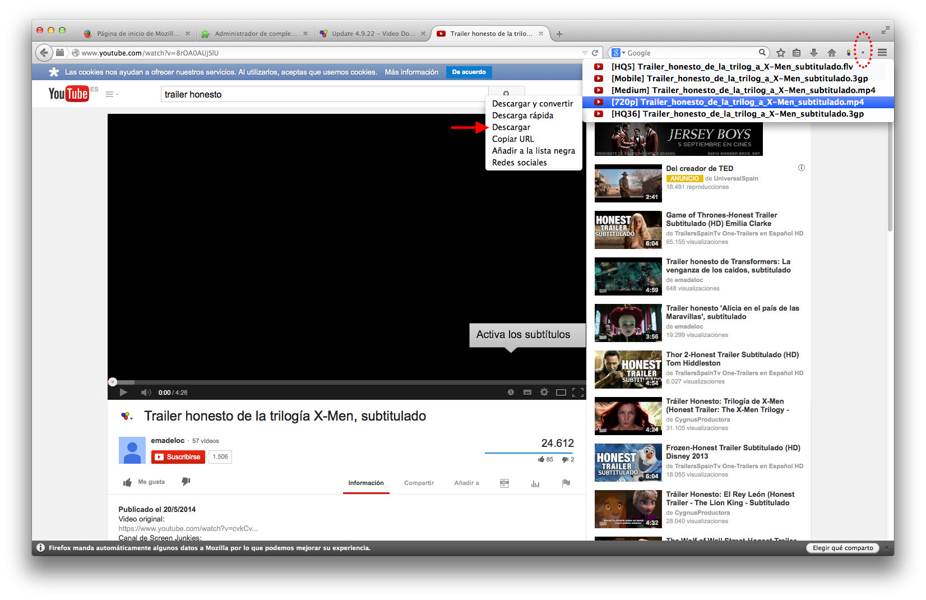926x600 pixels.
Task: Click the YouTube logo
Action: click(x=68, y=94)
